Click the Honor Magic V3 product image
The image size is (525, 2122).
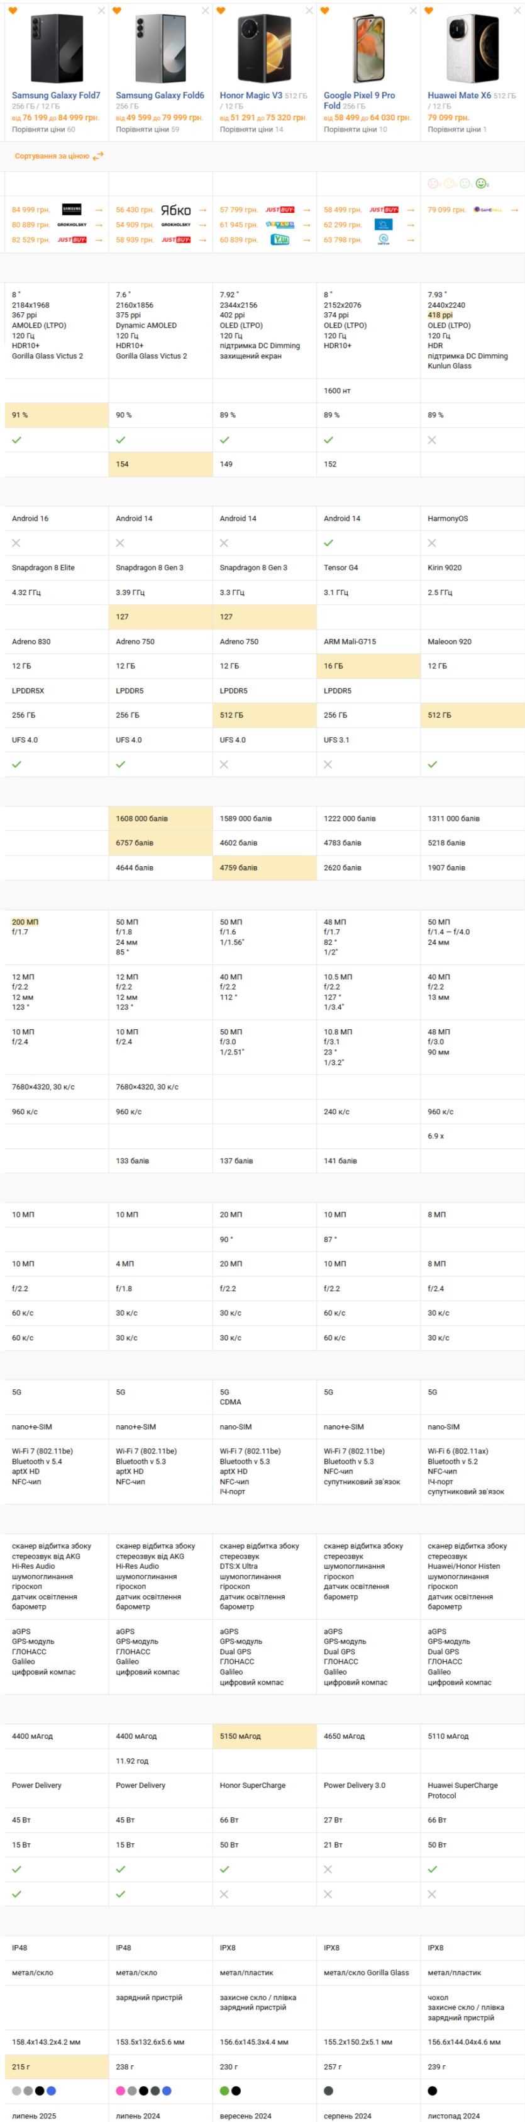click(x=264, y=50)
